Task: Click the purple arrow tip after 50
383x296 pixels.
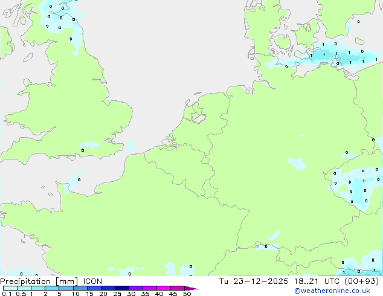Action: [191, 288]
